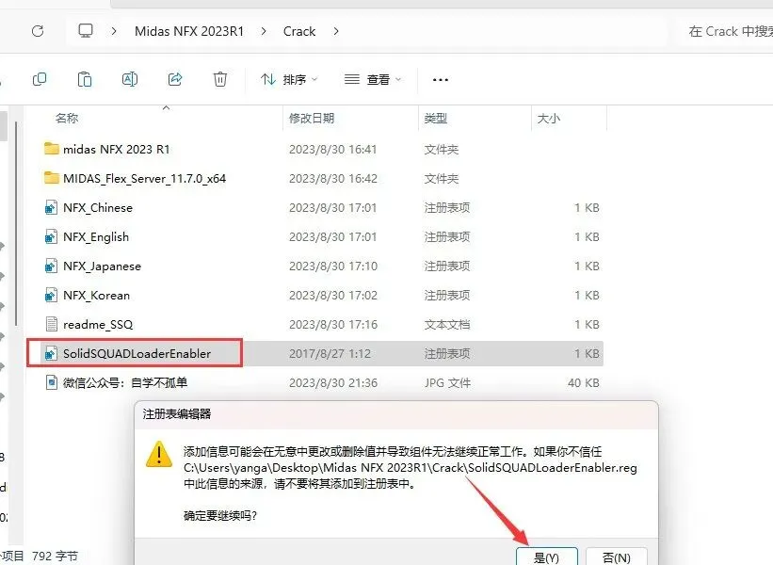Viewport: 773px width, 565px height.
Task: Click the rename icon in toolbar
Action: (x=130, y=79)
